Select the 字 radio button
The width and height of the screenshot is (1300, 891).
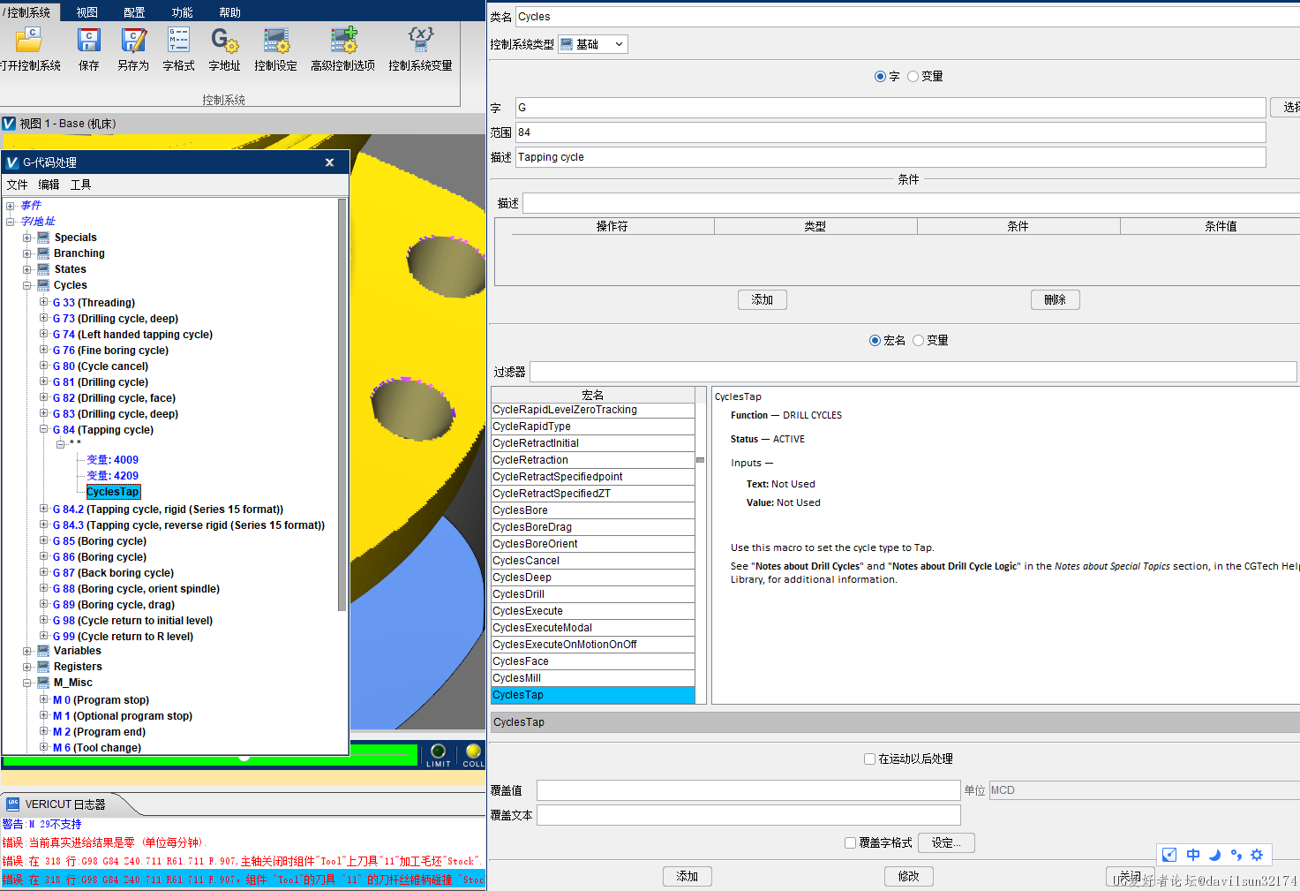click(880, 77)
